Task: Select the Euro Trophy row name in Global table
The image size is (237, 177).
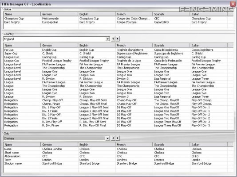Action: tap(12, 22)
